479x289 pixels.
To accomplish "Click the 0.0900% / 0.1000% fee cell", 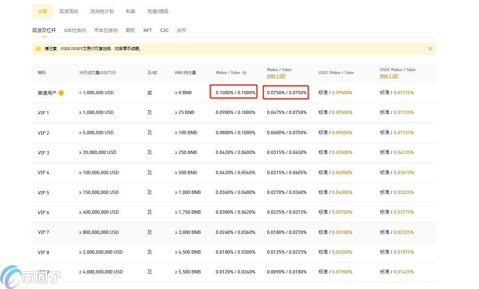I will pos(236,112).
